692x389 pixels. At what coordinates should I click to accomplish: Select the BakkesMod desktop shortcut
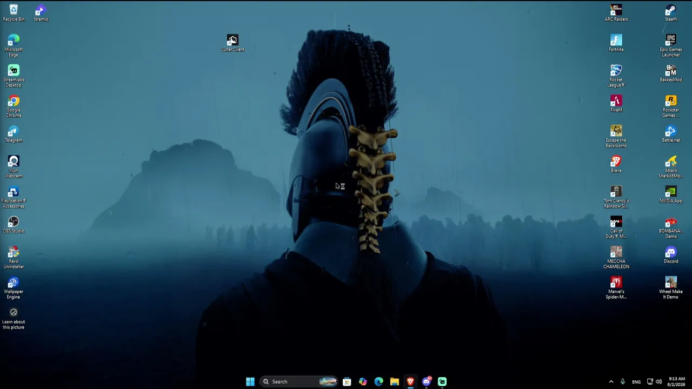pos(671,73)
